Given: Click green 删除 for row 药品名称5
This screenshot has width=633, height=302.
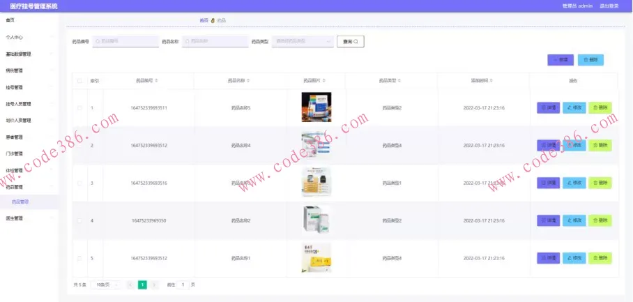Looking at the screenshot, I should tap(600, 108).
